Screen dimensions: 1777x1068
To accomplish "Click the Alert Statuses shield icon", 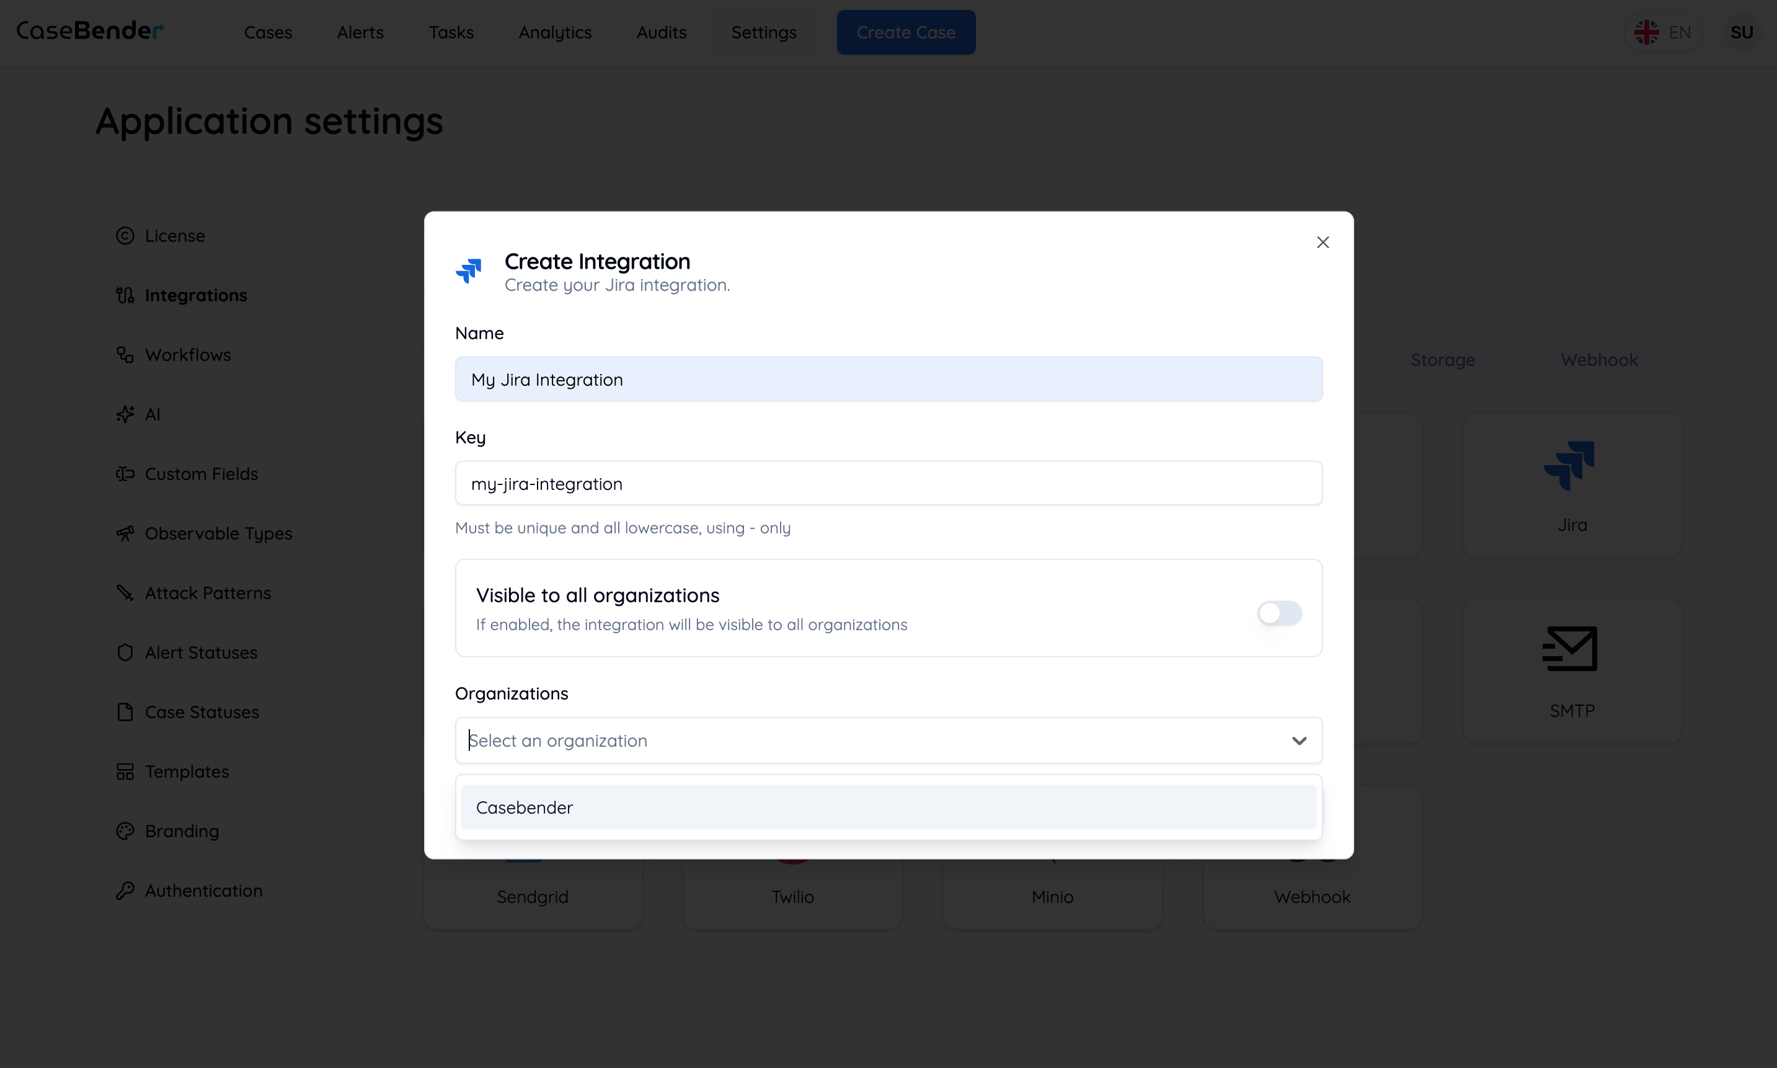I will tap(125, 652).
